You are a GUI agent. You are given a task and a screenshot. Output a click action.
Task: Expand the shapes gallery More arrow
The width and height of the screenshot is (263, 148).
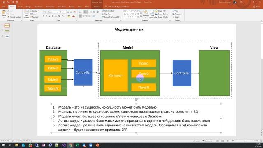[x=141, y=17]
